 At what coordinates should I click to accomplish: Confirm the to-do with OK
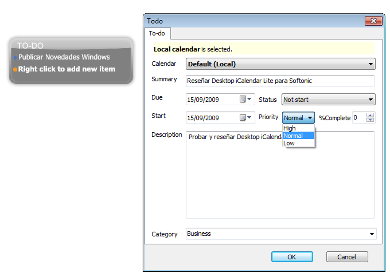(x=292, y=257)
